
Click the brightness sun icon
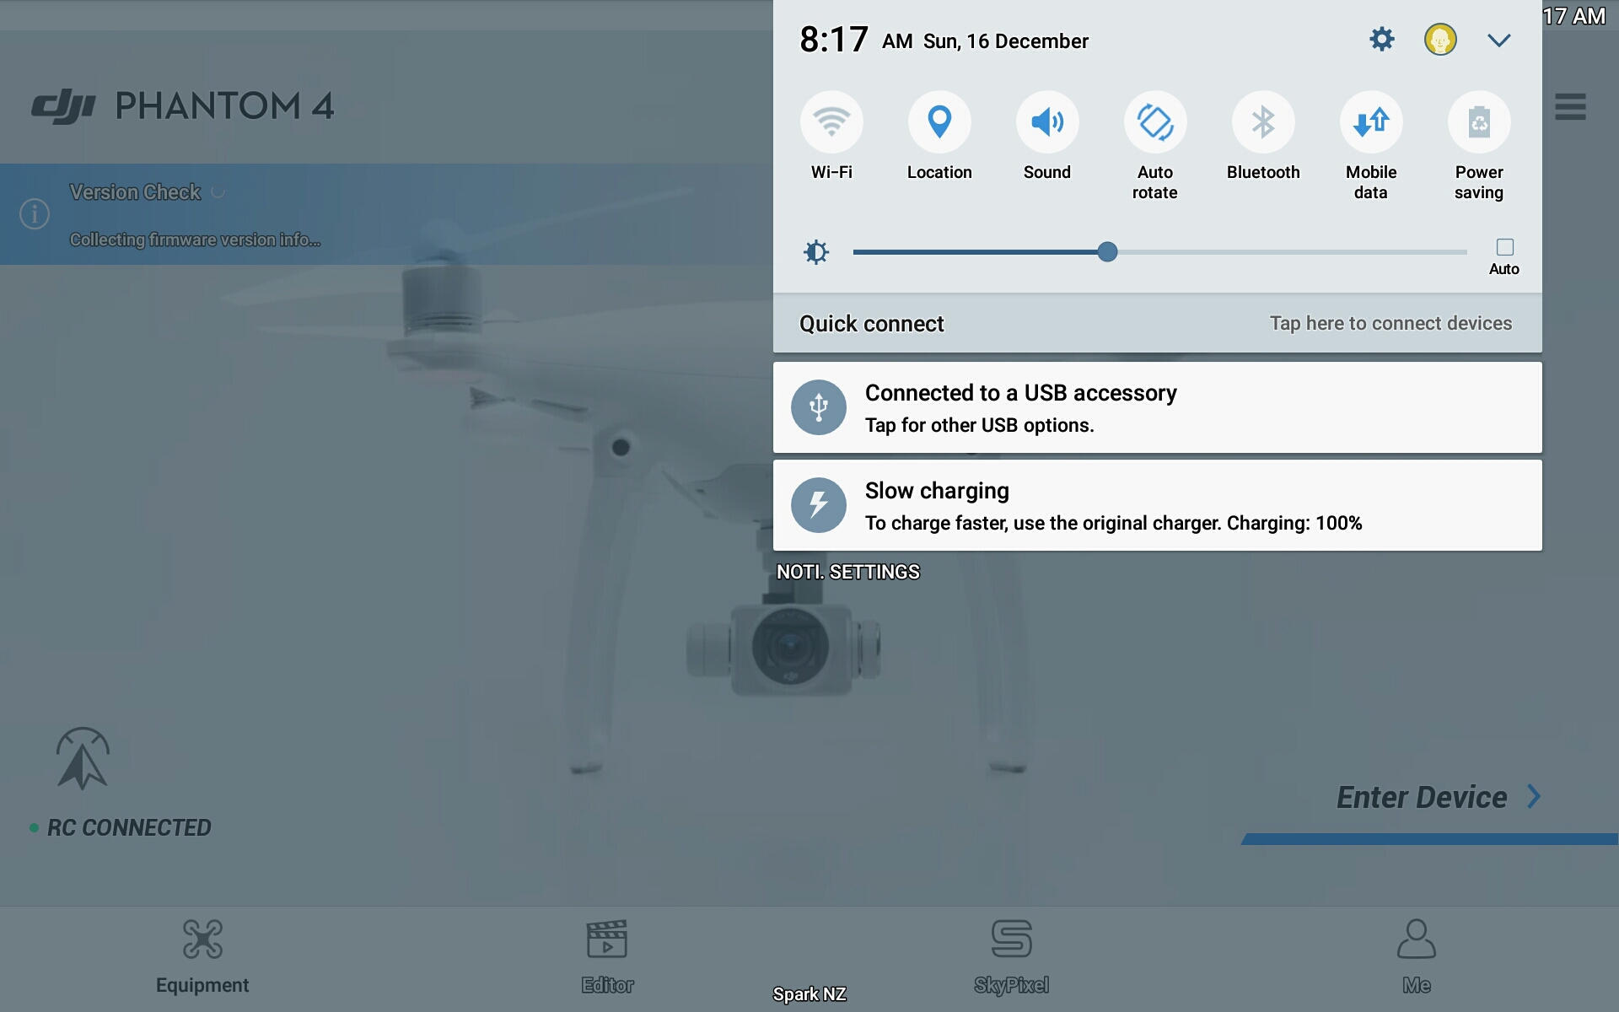pyautogui.click(x=816, y=251)
